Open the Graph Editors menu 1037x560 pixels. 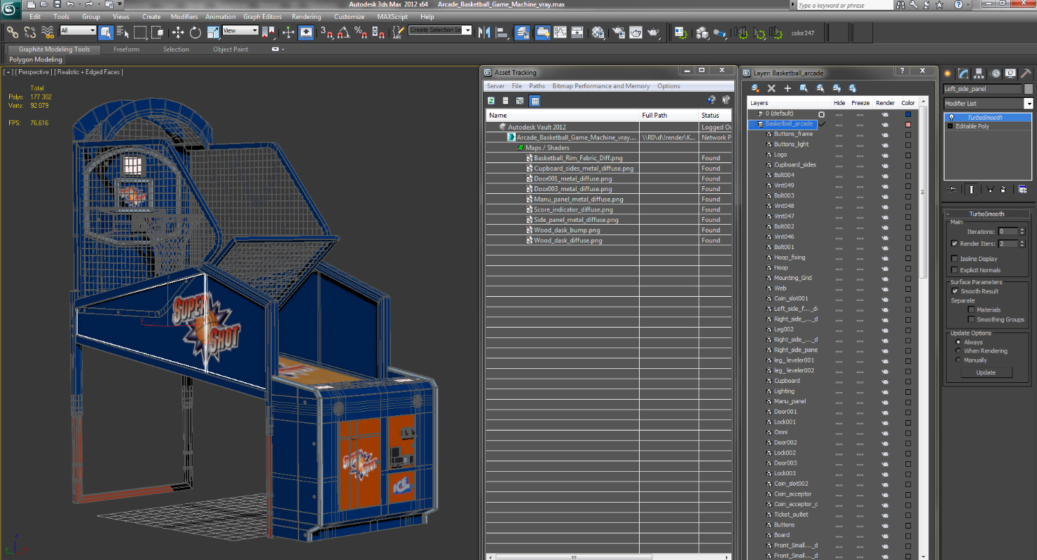262,17
